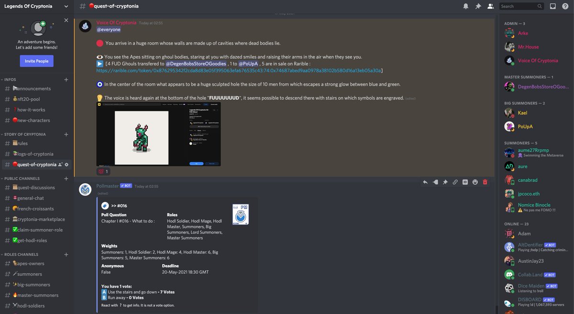Toggle member list icon in header

coord(490,6)
